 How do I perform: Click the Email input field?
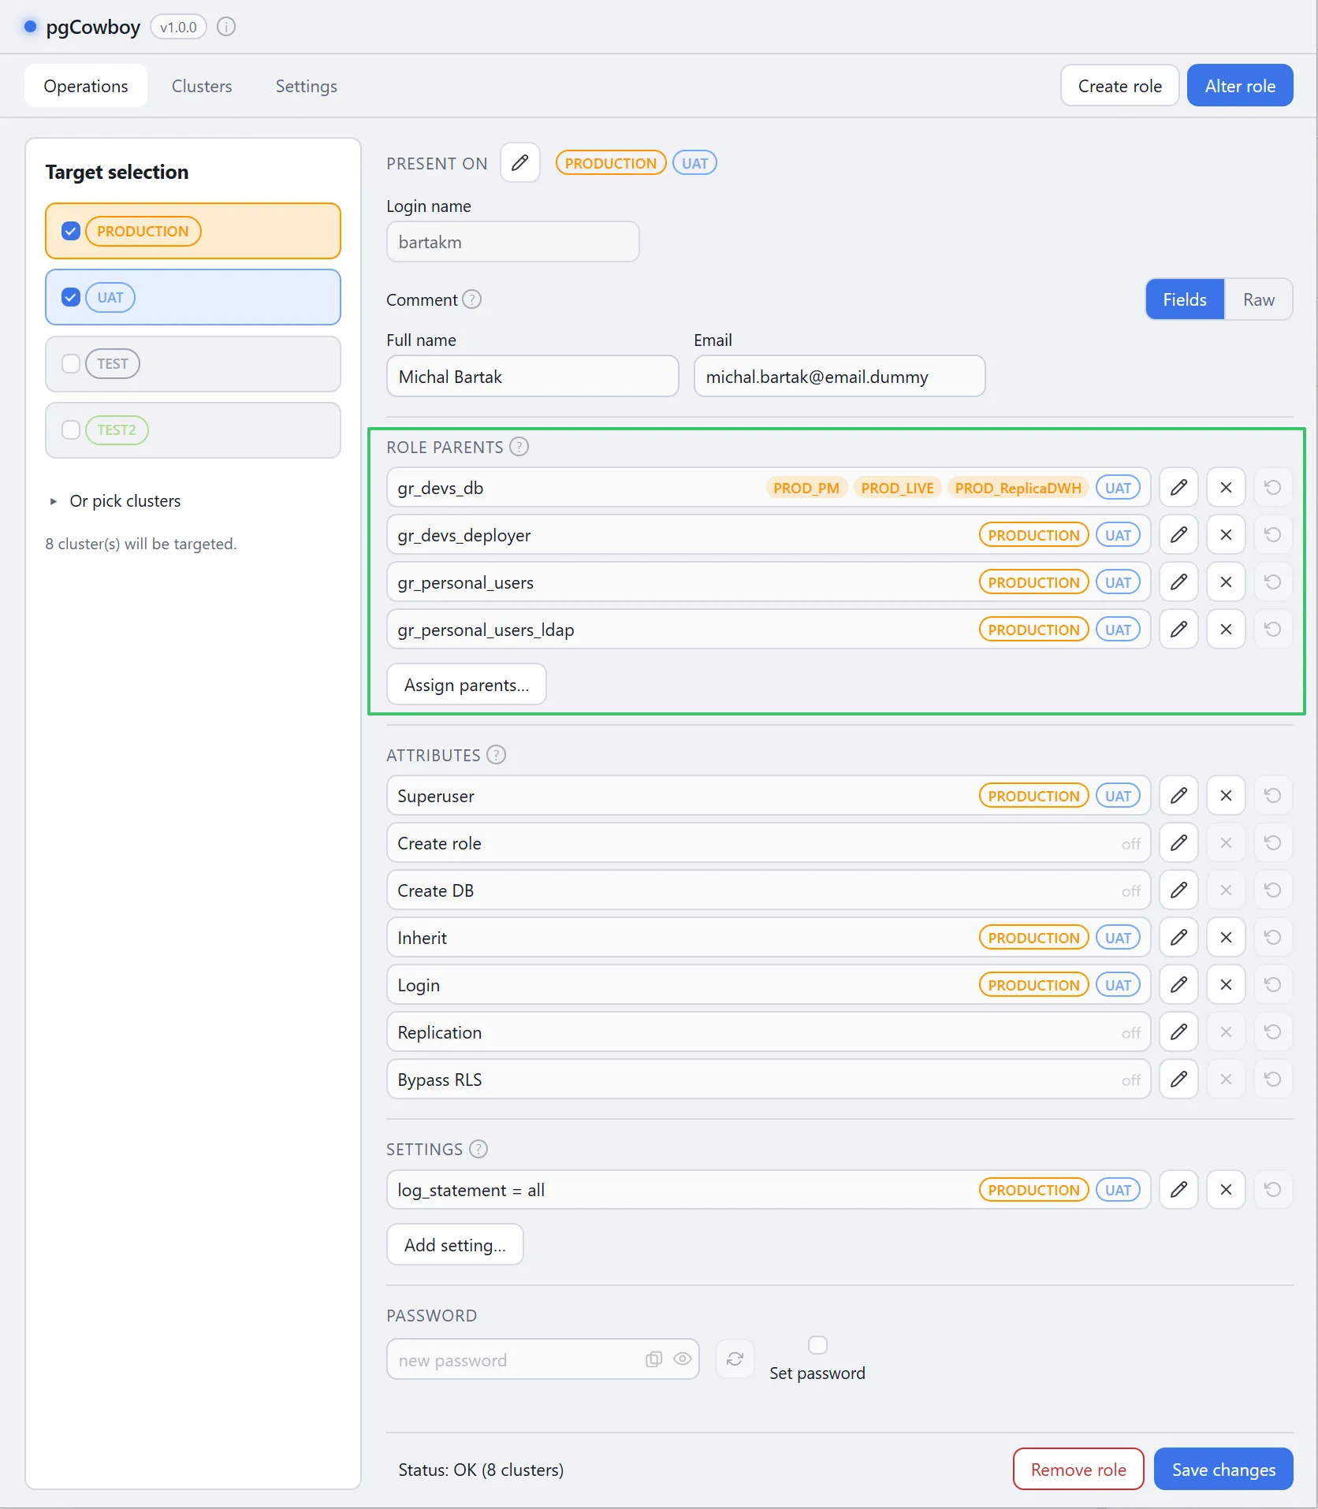pos(840,377)
